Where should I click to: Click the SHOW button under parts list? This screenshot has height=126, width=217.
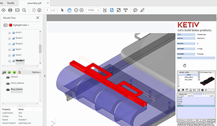point(204,120)
